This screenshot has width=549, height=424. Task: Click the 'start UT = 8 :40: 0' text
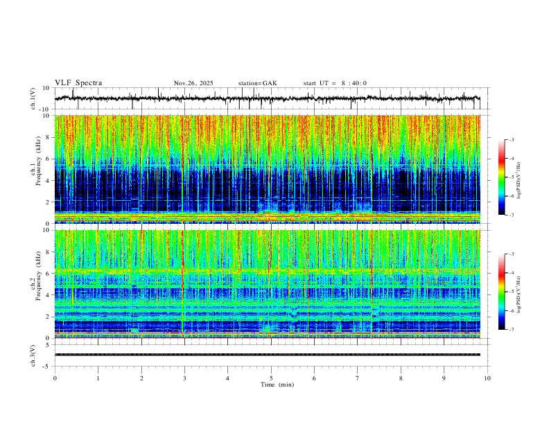(x=335, y=83)
